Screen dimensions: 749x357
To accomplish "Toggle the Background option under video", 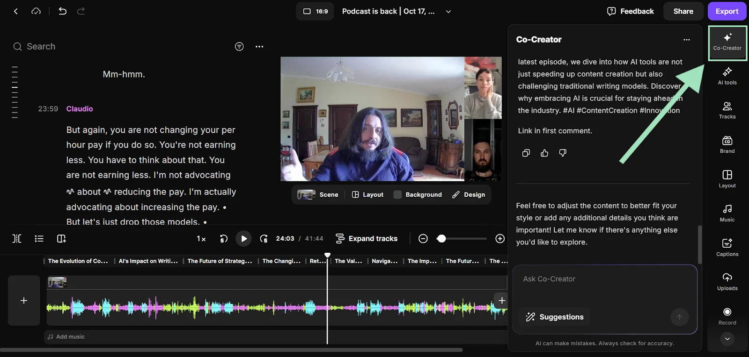I will [x=418, y=195].
